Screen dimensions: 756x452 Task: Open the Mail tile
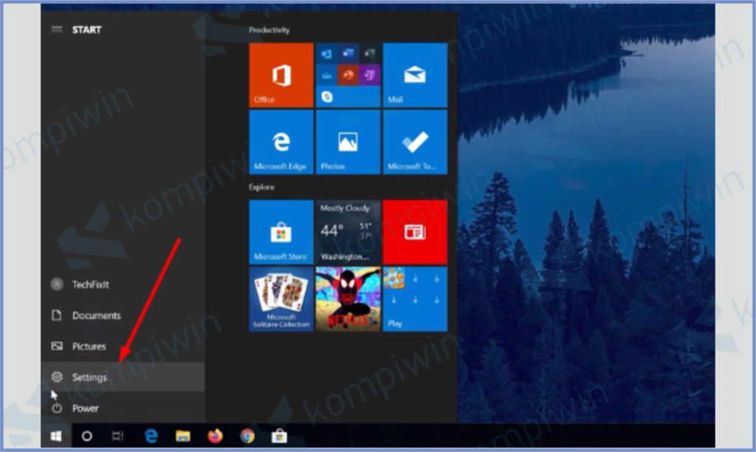pyautogui.click(x=415, y=75)
